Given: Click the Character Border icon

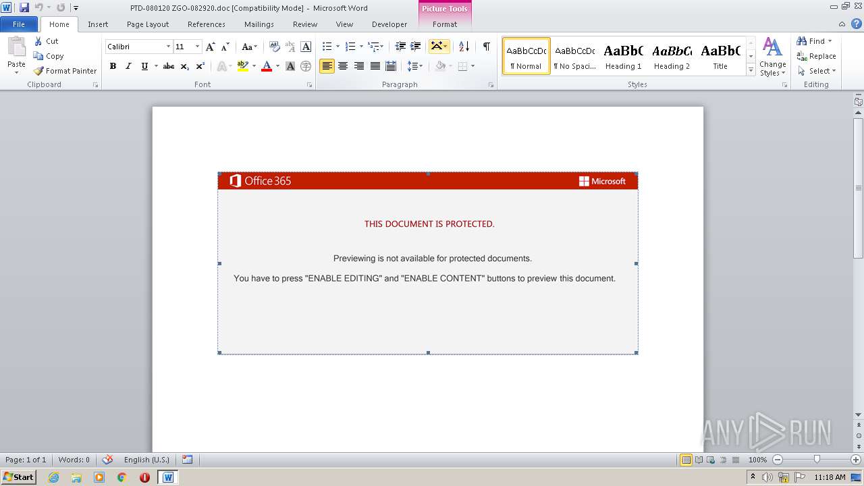Looking at the screenshot, I should click(306, 47).
